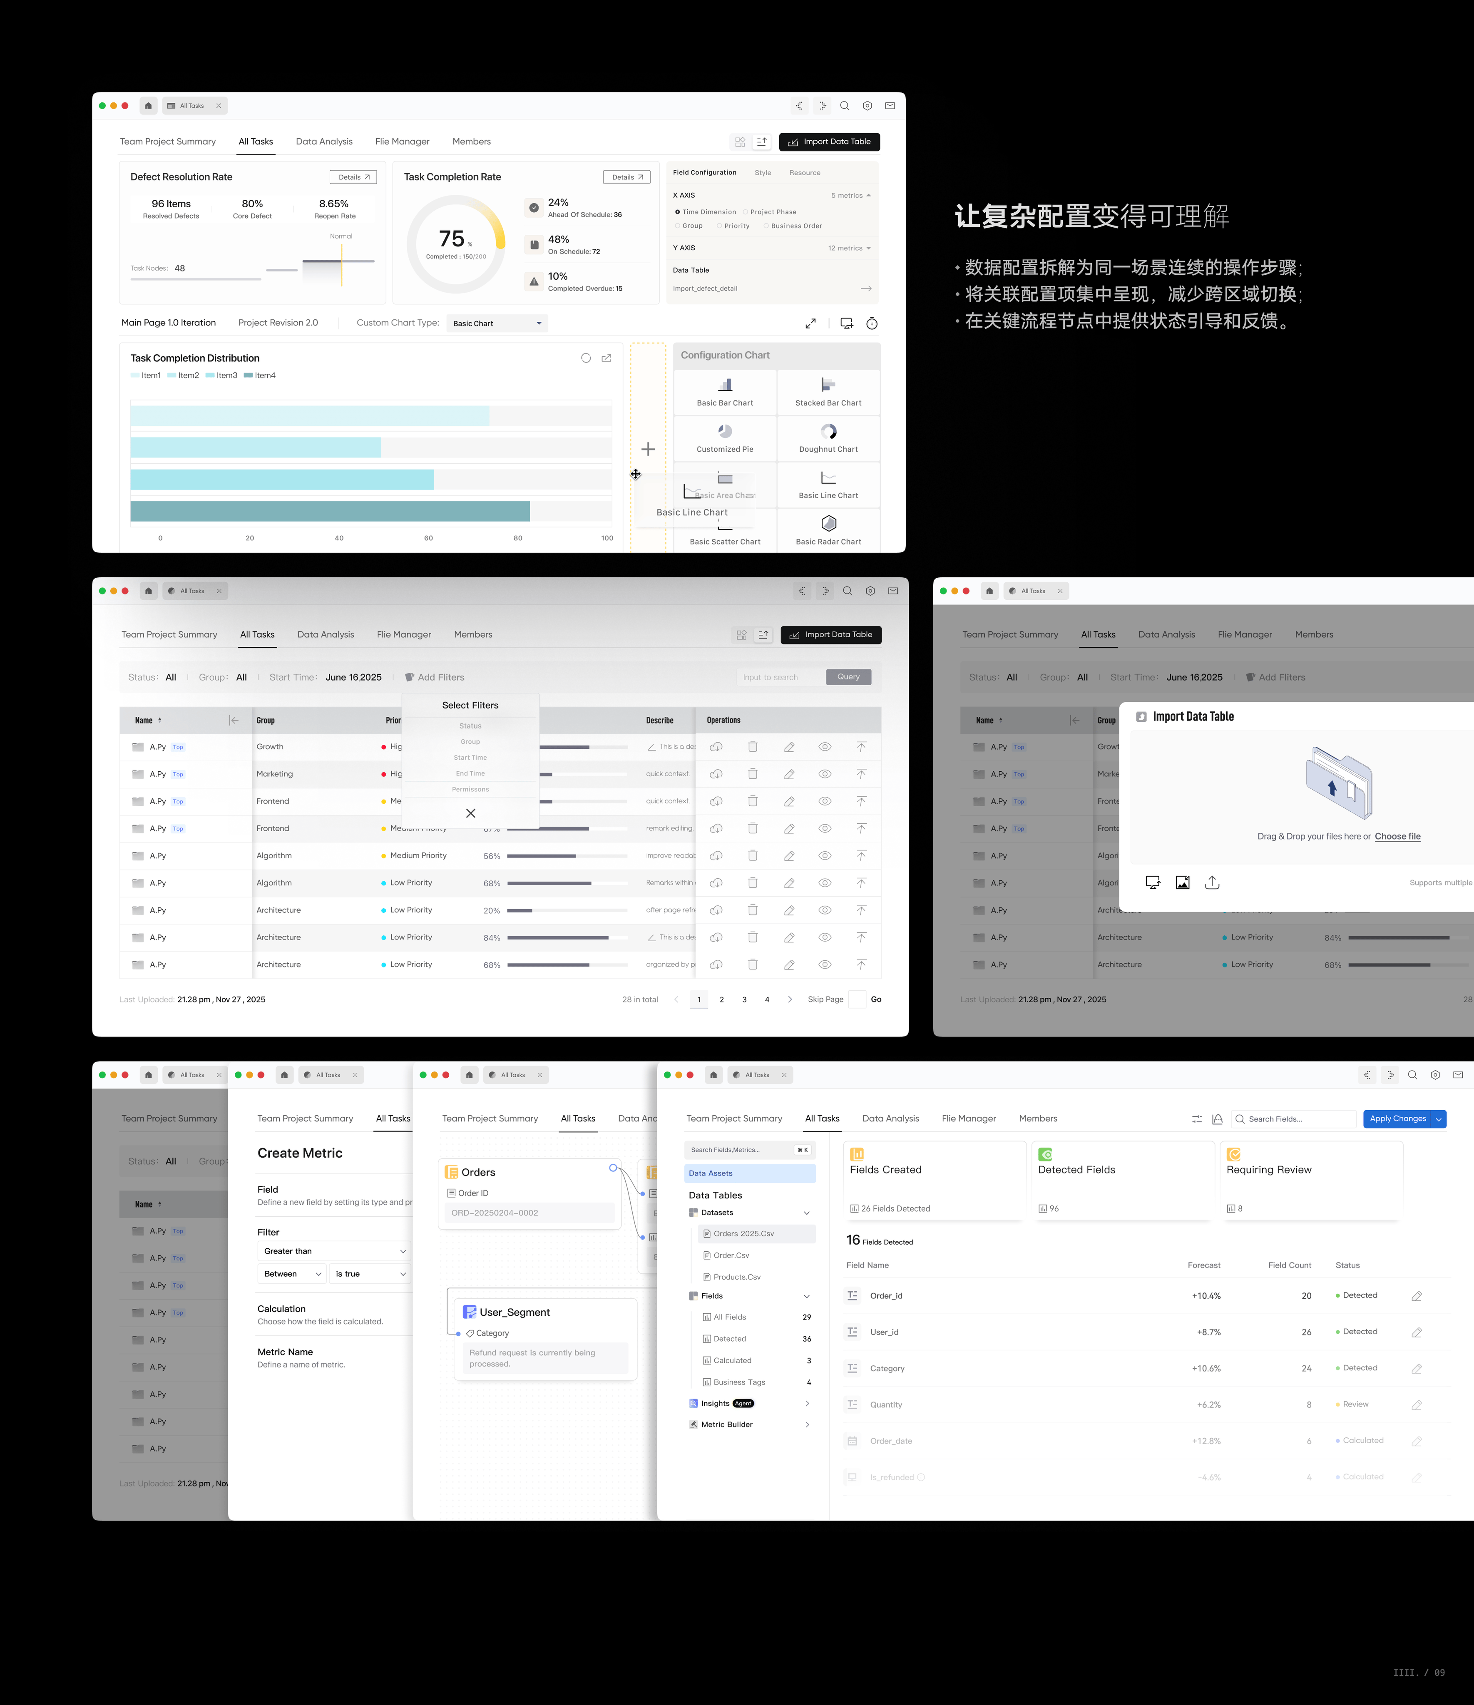Choose the Basic Radar Chart type

pos(828,530)
